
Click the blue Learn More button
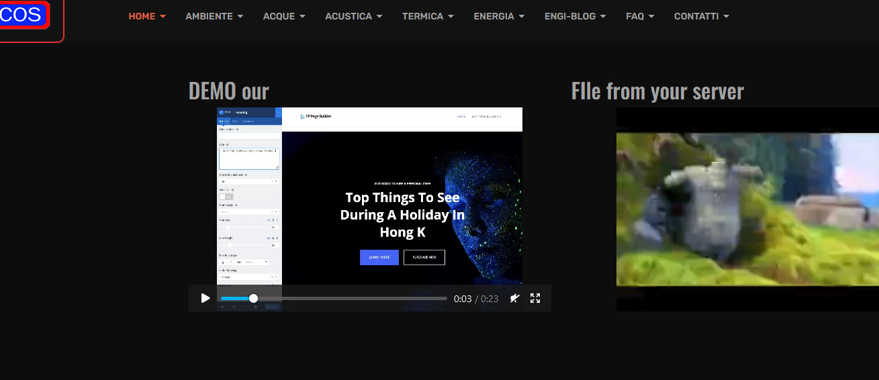(x=379, y=257)
